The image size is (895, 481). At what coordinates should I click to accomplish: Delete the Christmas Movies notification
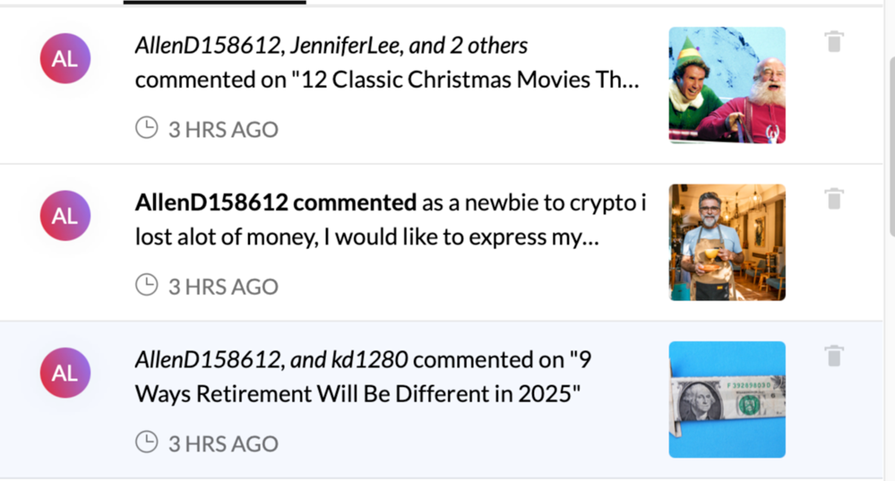834,42
